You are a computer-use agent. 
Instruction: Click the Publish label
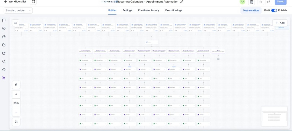(x=282, y=11)
